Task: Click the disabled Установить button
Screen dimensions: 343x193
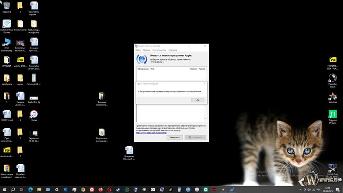Action: pos(196,137)
